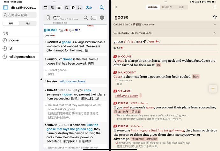Switch to light mode sun toggle
Viewport: 220px width, 151px height.
(x=67, y=8)
